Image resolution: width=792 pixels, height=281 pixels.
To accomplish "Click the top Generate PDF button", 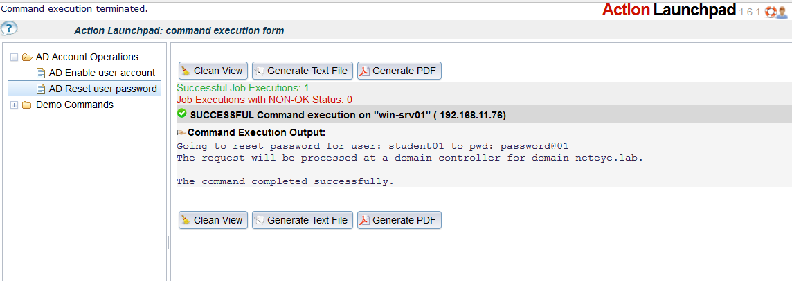I will point(399,71).
